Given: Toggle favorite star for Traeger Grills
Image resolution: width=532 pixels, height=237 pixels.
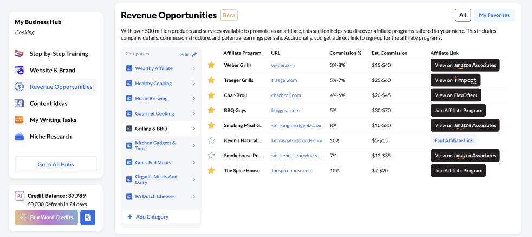Looking at the screenshot, I should click(x=211, y=80).
